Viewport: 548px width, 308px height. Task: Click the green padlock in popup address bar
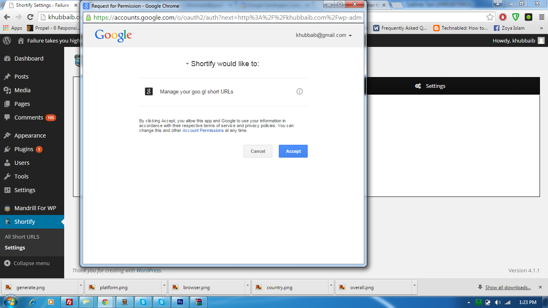pos(89,18)
